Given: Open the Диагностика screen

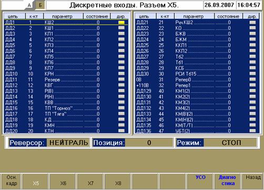Looking at the screenshot, I should [x=227, y=181].
